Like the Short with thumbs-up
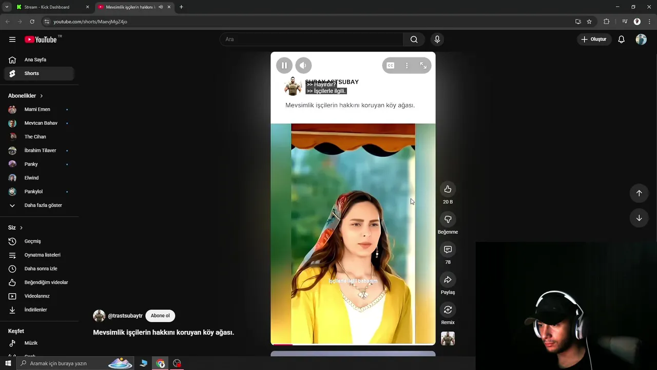The height and width of the screenshot is (370, 657). tap(448, 189)
